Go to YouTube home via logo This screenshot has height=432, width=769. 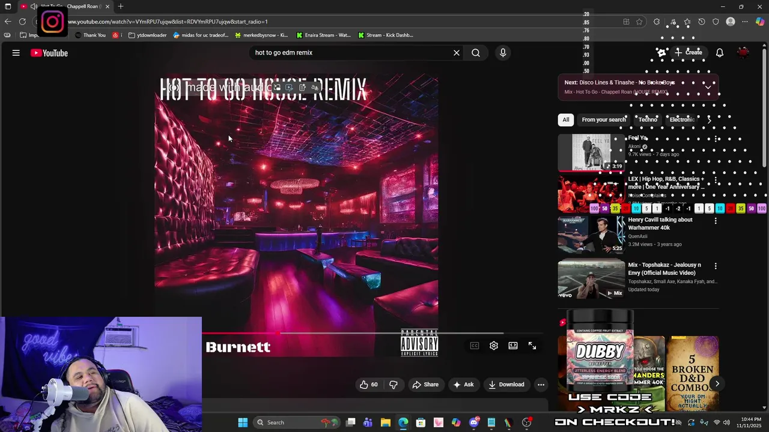coord(49,53)
